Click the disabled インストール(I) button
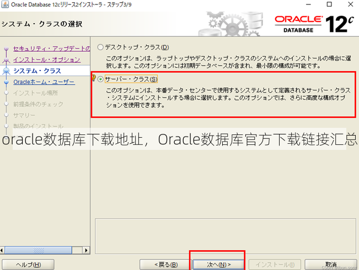The height and width of the screenshot is (270, 359). tap(275, 264)
